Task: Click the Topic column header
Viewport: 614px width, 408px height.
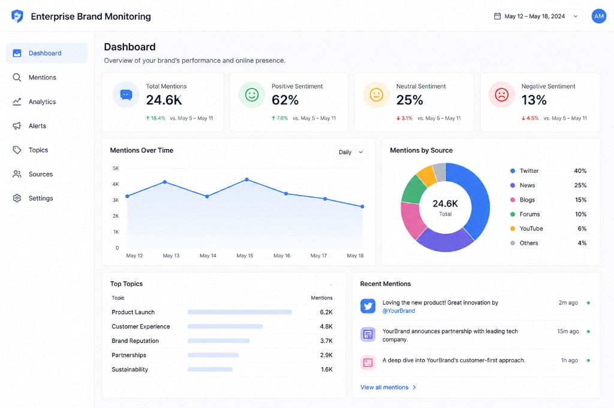Action: [x=118, y=298]
